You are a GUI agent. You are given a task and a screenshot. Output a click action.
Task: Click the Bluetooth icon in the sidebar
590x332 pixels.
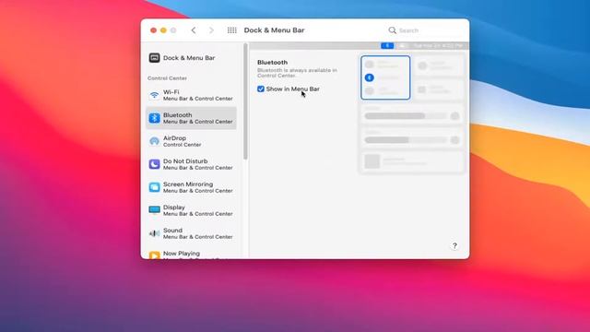154,118
